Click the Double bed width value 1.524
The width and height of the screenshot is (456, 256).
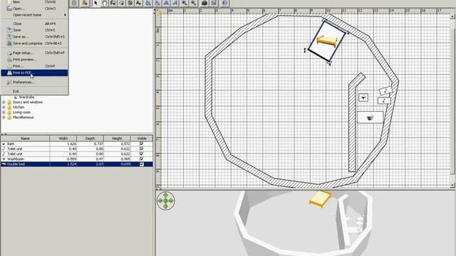[71, 164]
